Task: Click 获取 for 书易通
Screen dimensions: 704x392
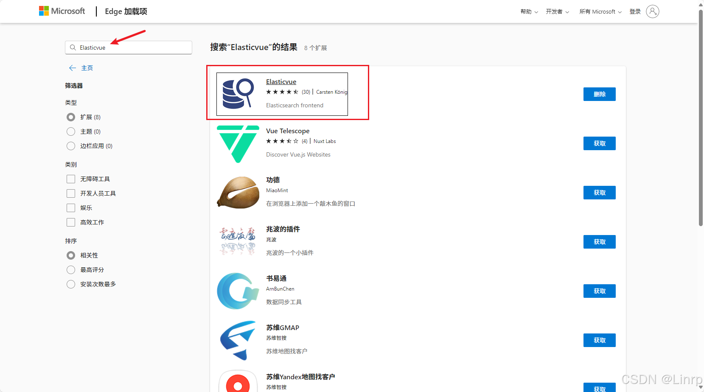Action: (x=600, y=291)
